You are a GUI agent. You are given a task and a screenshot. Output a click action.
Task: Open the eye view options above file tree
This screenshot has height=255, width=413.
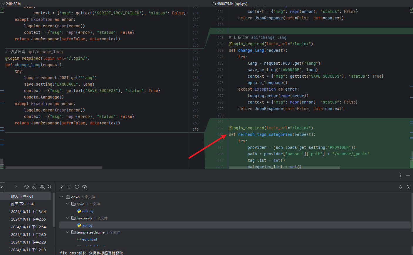click(85, 187)
